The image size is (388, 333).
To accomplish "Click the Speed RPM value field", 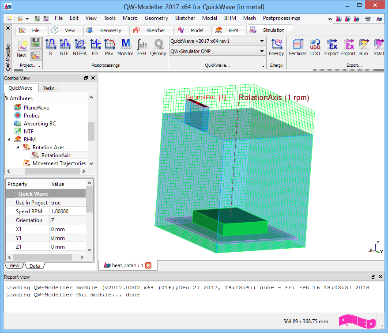I will tap(68, 212).
